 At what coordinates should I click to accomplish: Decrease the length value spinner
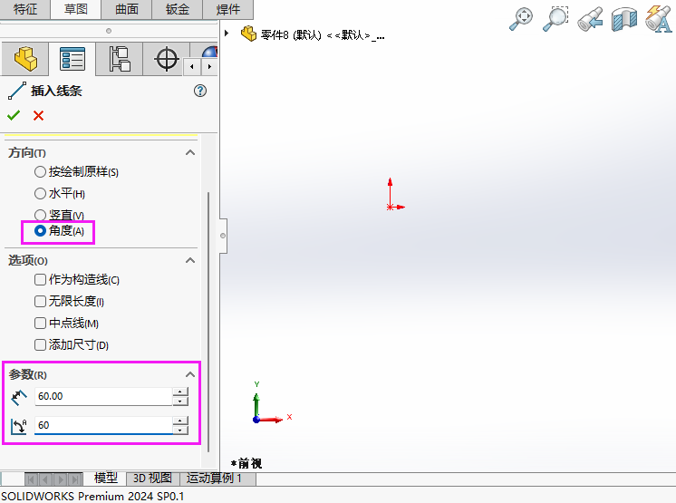[x=180, y=401]
